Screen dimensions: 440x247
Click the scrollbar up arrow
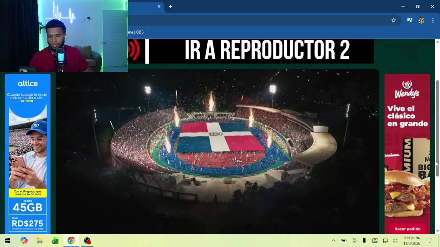click(x=438, y=42)
